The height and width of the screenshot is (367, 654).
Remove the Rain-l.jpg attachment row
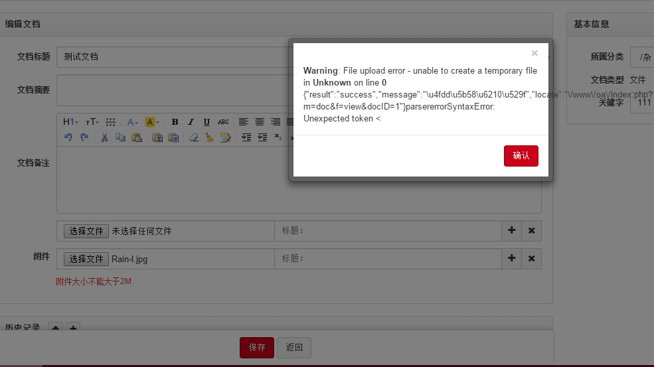tap(531, 259)
